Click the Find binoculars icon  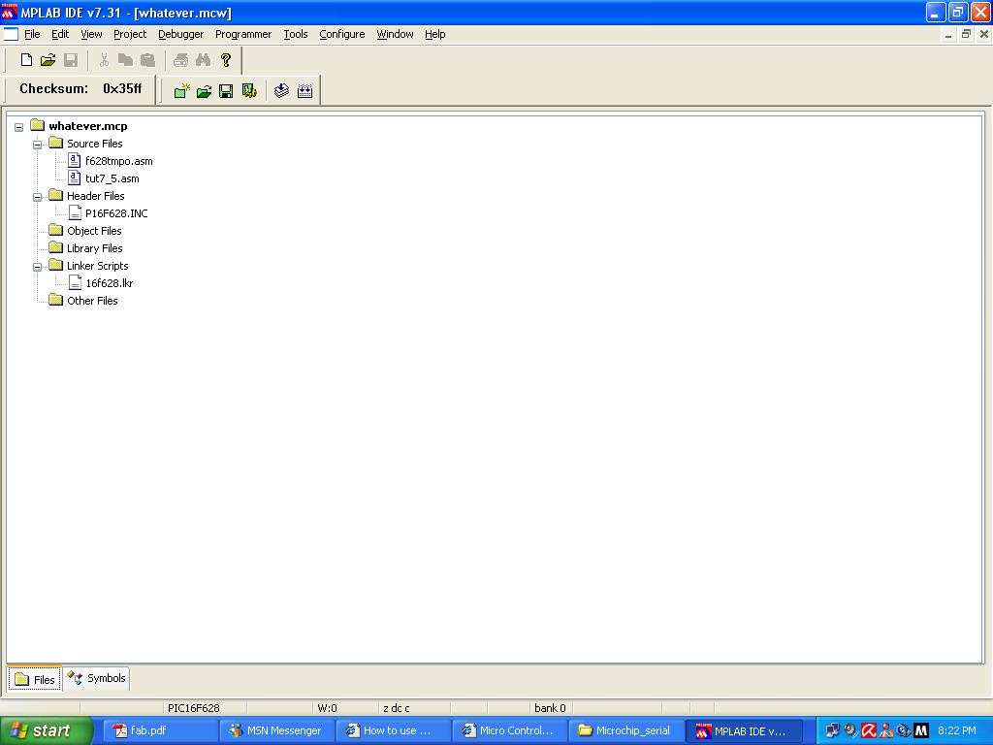203,60
